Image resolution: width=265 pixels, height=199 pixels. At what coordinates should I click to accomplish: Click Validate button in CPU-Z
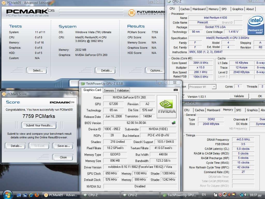[239, 96]
